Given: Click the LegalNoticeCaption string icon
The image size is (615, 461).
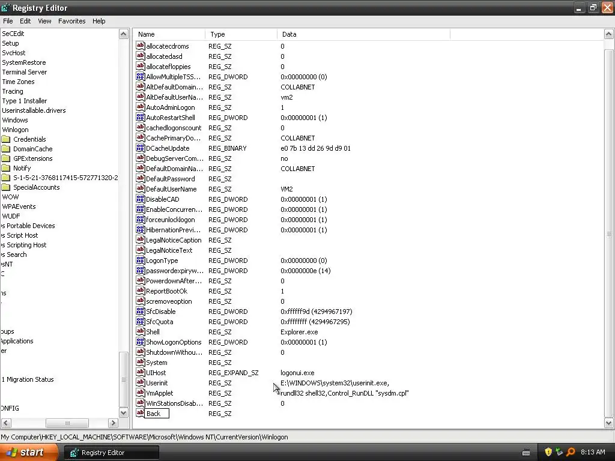Looking at the screenshot, I should tap(141, 240).
